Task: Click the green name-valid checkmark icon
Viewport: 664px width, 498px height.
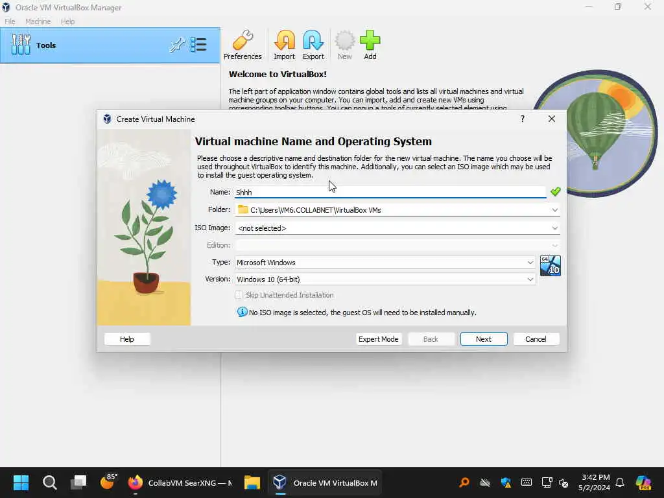Action: tap(555, 191)
